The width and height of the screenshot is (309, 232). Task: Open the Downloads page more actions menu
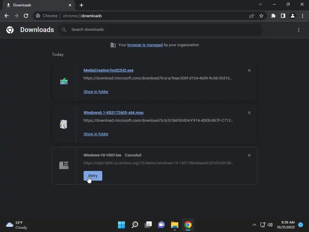[x=299, y=30]
